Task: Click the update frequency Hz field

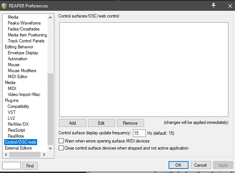Action: (139, 133)
